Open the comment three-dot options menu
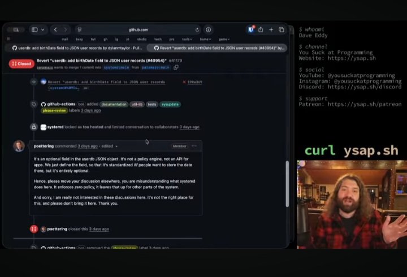Screen dimensions: 407x277 pos(194,146)
